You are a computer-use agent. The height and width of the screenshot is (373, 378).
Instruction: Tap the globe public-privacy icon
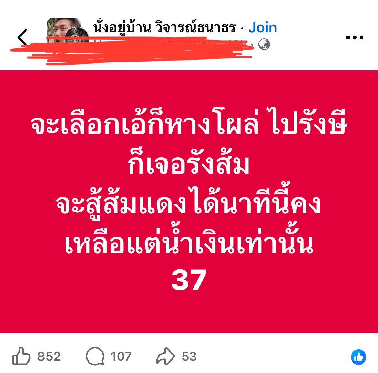[264, 44]
